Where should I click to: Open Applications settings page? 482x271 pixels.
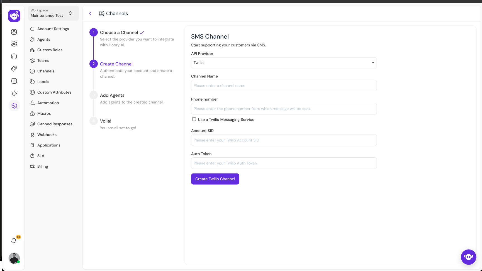click(49, 145)
